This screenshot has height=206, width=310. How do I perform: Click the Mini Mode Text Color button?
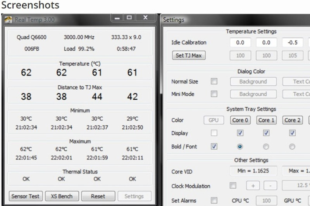click(x=296, y=94)
